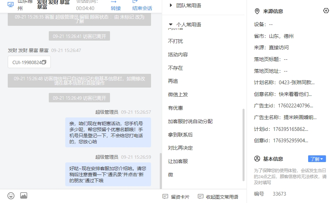Click the 省市：山东，德州 row
Image resolution: width=330 pixels, height=203 pixels.
pyautogui.click(x=273, y=36)
